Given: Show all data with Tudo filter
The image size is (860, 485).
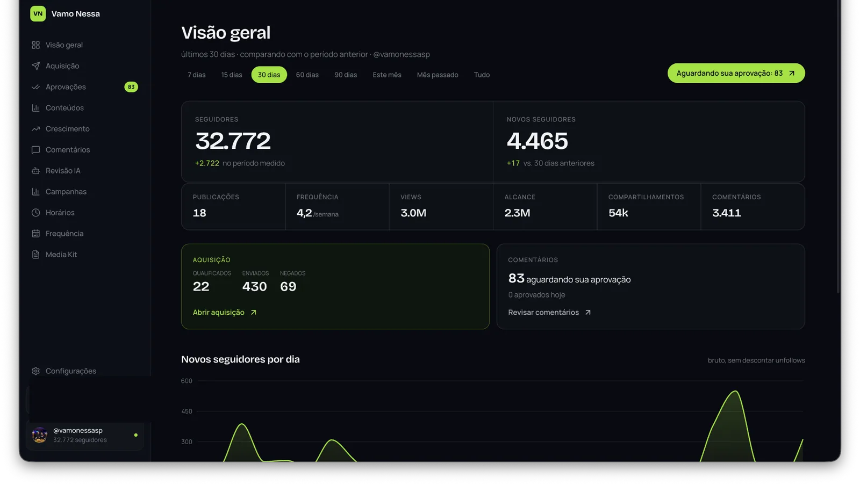Looking at the screenshot, I should point(482,75).
